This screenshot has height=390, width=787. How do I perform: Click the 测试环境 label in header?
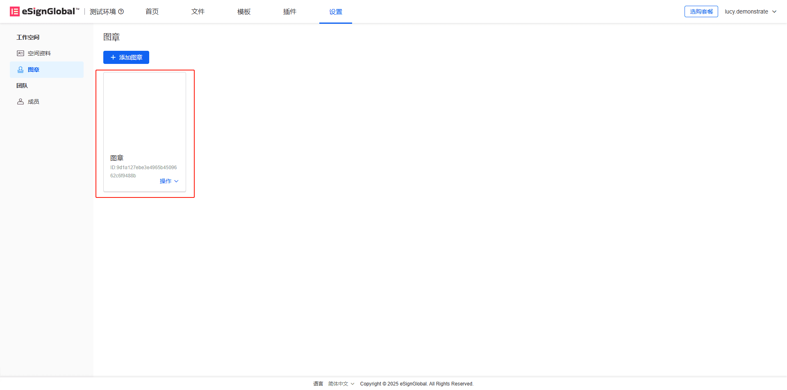tap(103, 11)
